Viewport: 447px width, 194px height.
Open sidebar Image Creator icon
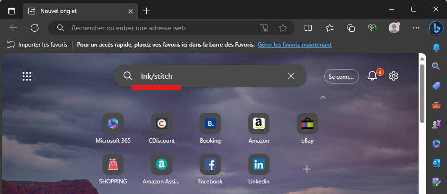(x=436, y=182)
